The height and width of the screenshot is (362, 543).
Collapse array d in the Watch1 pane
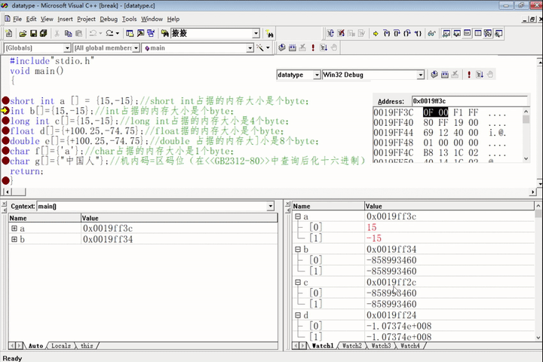point(298,315)
